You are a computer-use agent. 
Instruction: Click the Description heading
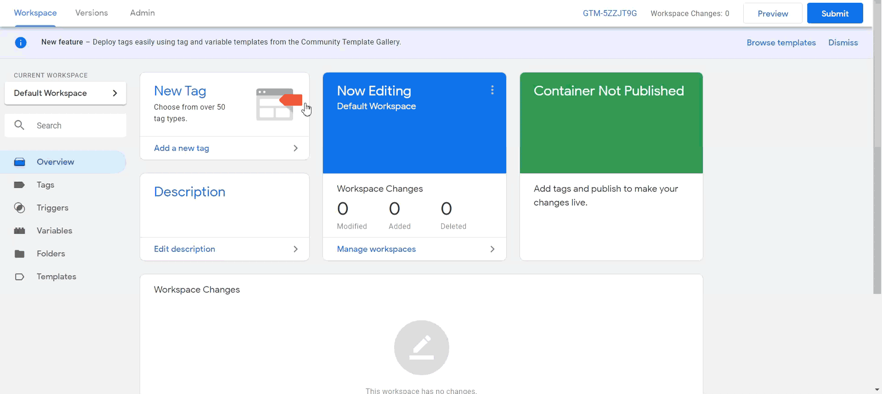click(190, 192)
